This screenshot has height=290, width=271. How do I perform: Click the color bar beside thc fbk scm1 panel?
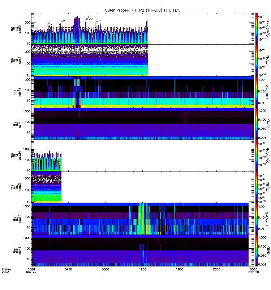click(257, 250)
